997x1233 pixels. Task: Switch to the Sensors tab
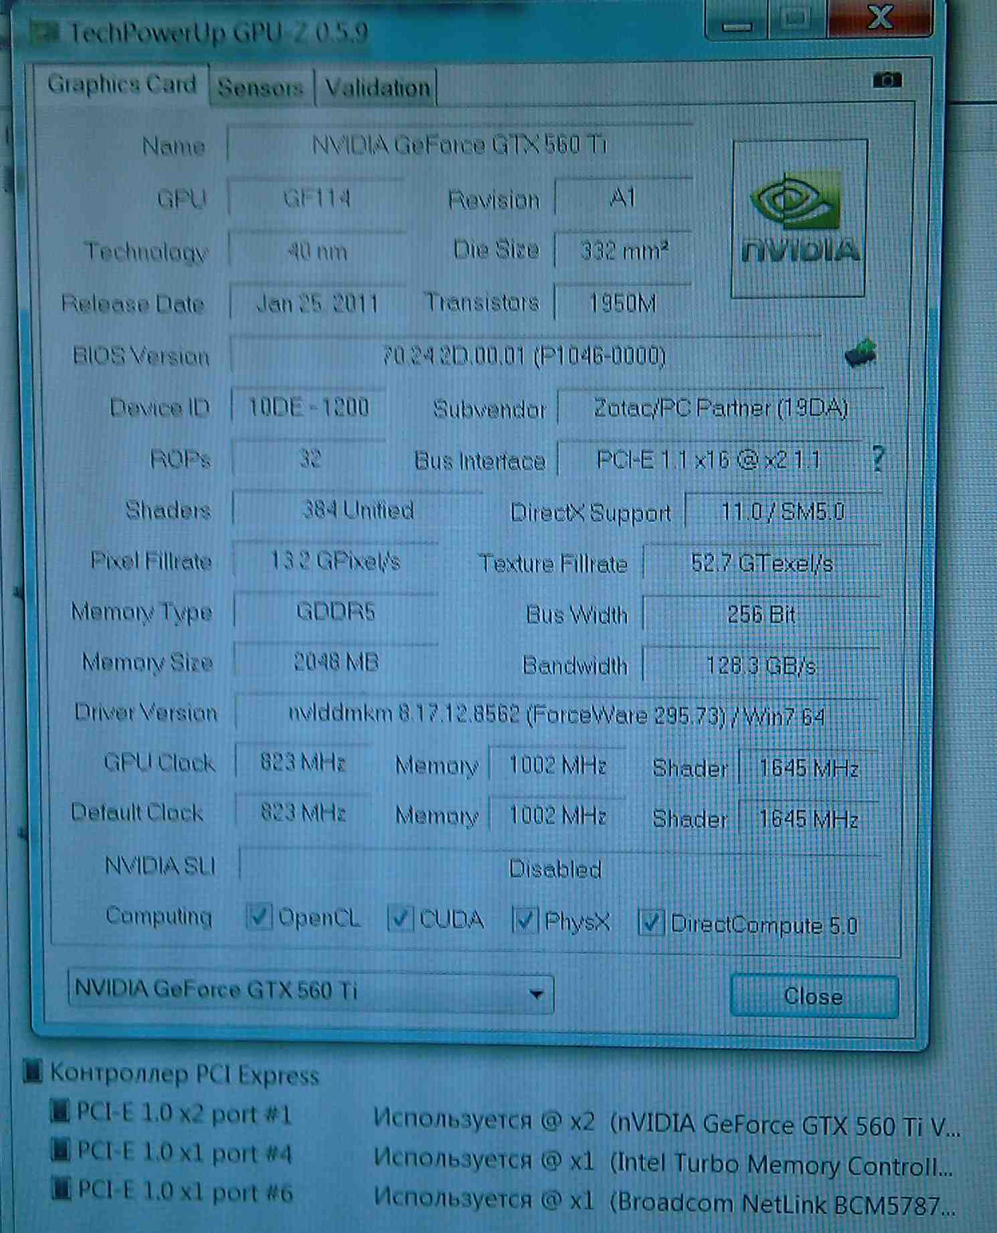pos(261,87)
